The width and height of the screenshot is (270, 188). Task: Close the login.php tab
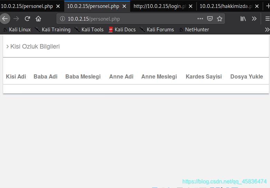tap(191, 6)
